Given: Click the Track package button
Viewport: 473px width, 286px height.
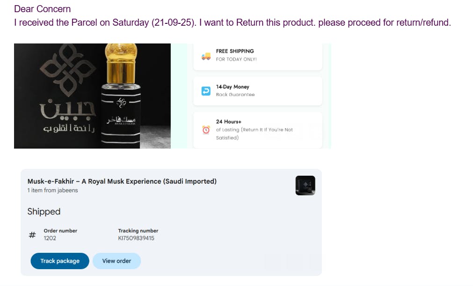Looking at the screenshot, I should pyautogui.click(x=60, y=261).
